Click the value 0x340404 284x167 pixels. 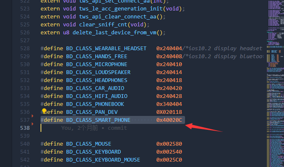tap(169, 104)
